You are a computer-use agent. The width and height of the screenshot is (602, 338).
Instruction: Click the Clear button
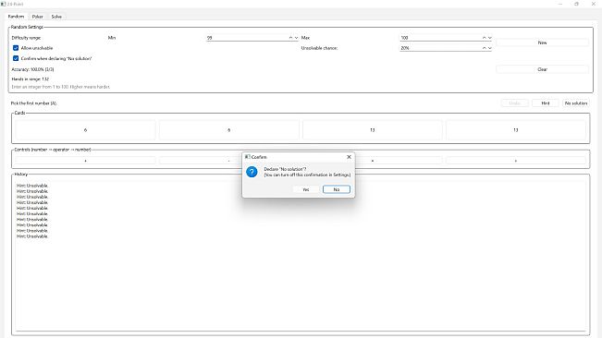pyautogui.click(x=542, y=69)
